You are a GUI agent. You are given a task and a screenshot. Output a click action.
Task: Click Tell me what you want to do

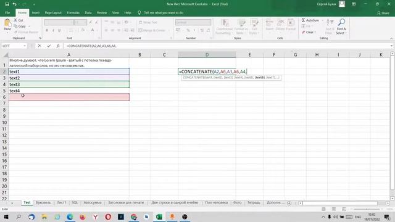pos(163,12)
